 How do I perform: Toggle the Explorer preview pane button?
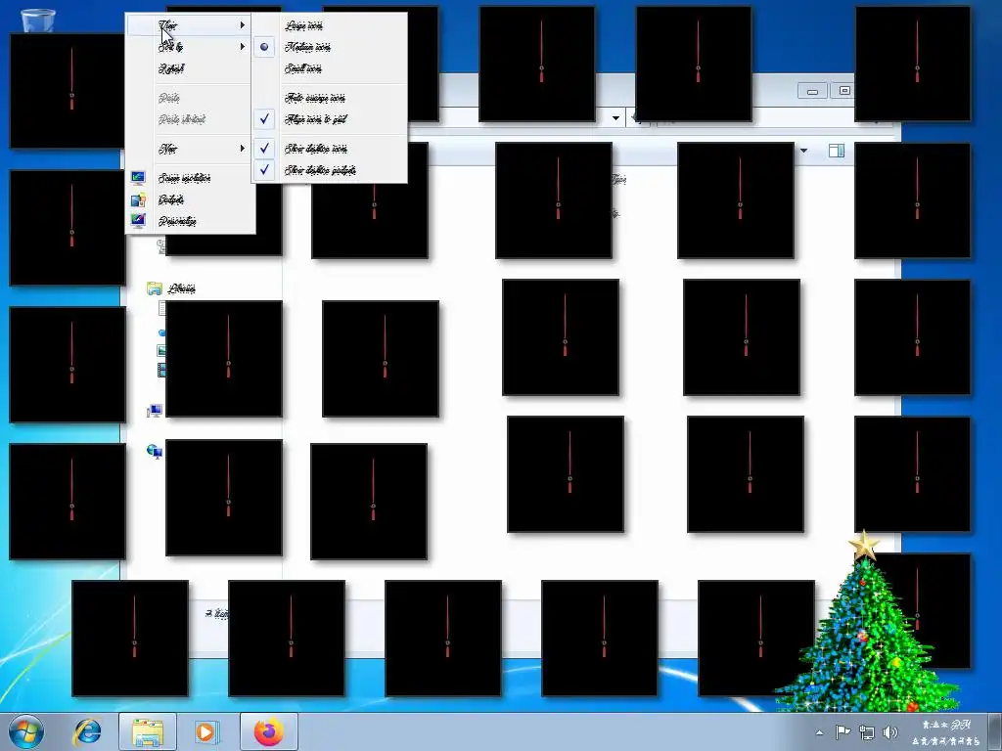[x=836, y=151]
